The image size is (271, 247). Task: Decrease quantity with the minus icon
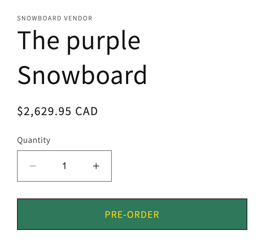[x=33, y=166]
